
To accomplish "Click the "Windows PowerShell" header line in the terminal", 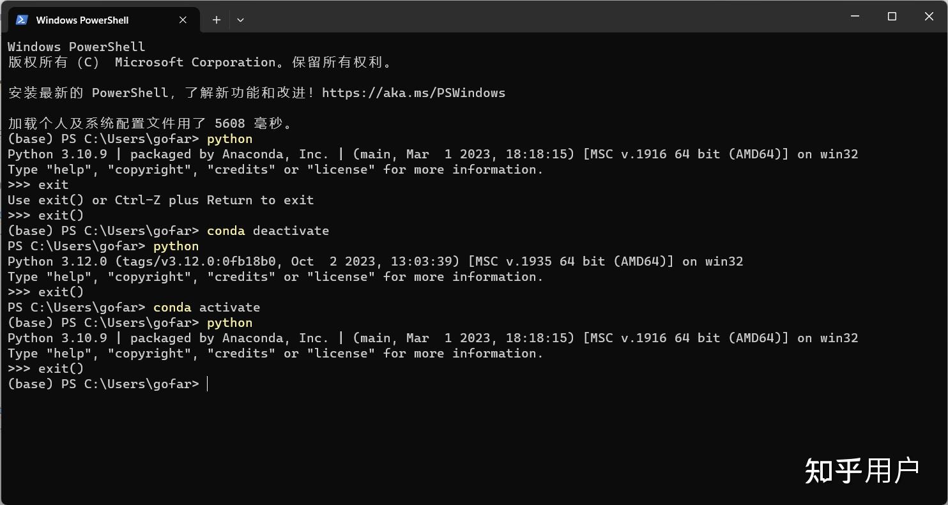I will pos(76,47).
